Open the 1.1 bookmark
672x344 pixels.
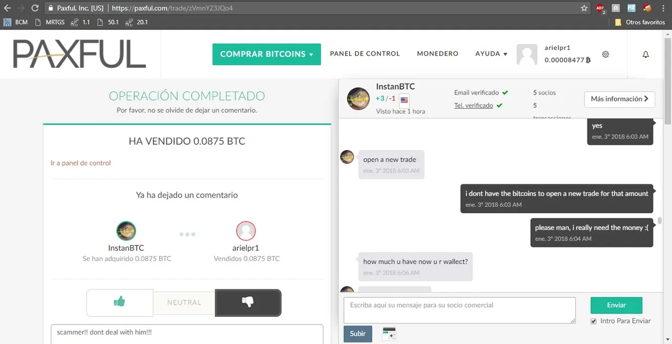81,22
